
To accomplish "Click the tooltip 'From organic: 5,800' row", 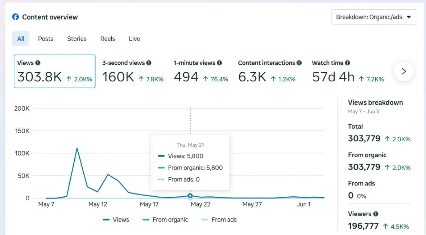I will [x=190, y=168].
